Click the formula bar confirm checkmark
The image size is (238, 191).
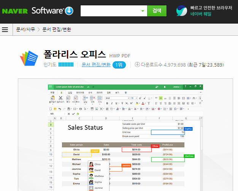[73, 114]
